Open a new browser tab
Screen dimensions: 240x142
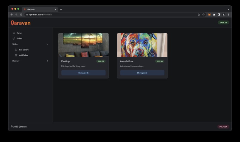(61, 9)
